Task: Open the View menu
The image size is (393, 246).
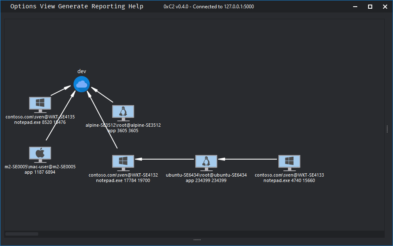Action: pos(47,6)
